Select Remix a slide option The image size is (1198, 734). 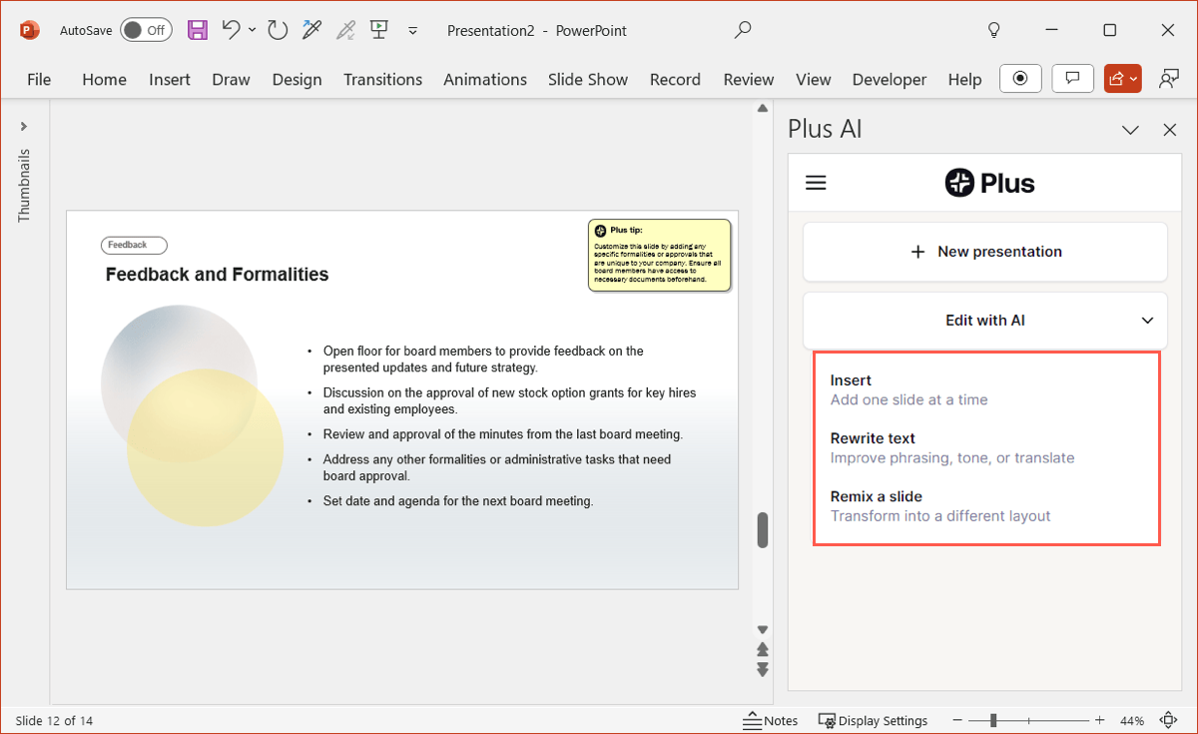[876, 496]
